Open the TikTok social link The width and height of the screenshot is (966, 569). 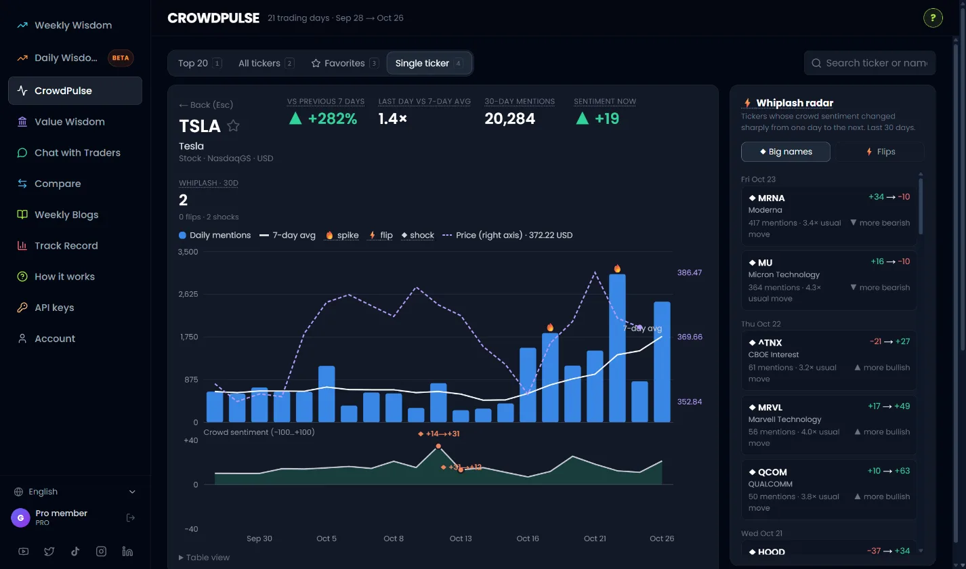[75, 551]
